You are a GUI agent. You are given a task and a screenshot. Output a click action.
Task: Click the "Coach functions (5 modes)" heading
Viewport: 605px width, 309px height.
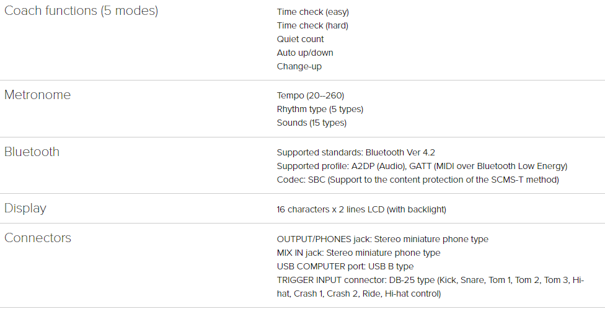pyautogui.click(x=81, y=11)
